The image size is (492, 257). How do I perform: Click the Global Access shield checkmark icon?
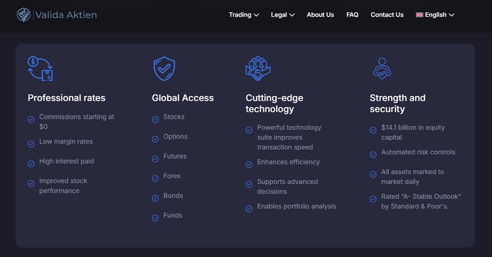pos(164,69)
